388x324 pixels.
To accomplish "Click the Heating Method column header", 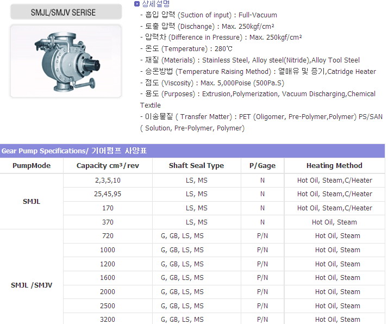I will coord(334,166).
